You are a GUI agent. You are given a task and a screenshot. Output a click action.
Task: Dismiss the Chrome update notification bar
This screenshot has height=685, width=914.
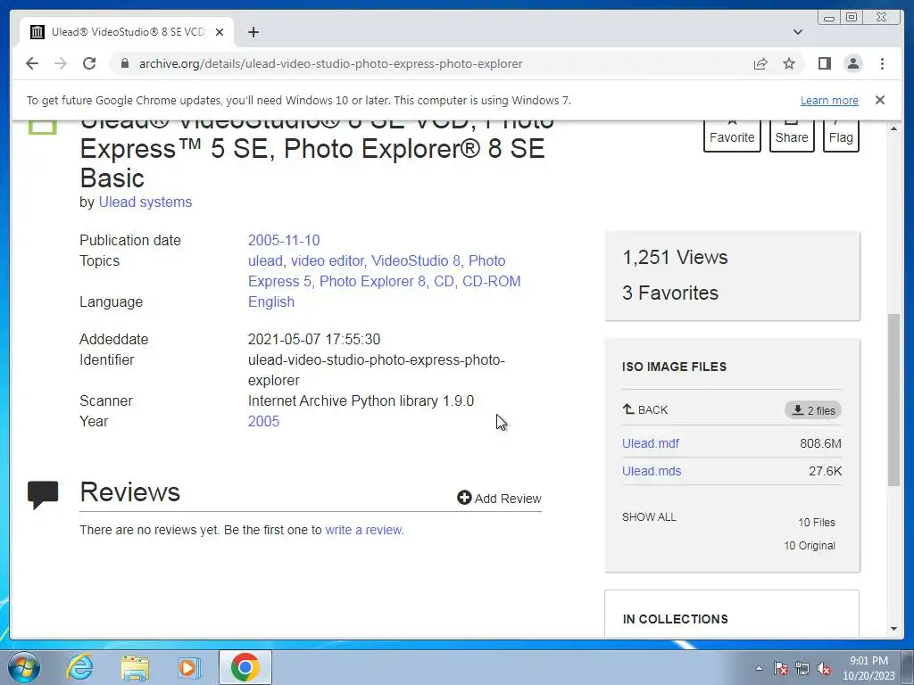point(880,100)
